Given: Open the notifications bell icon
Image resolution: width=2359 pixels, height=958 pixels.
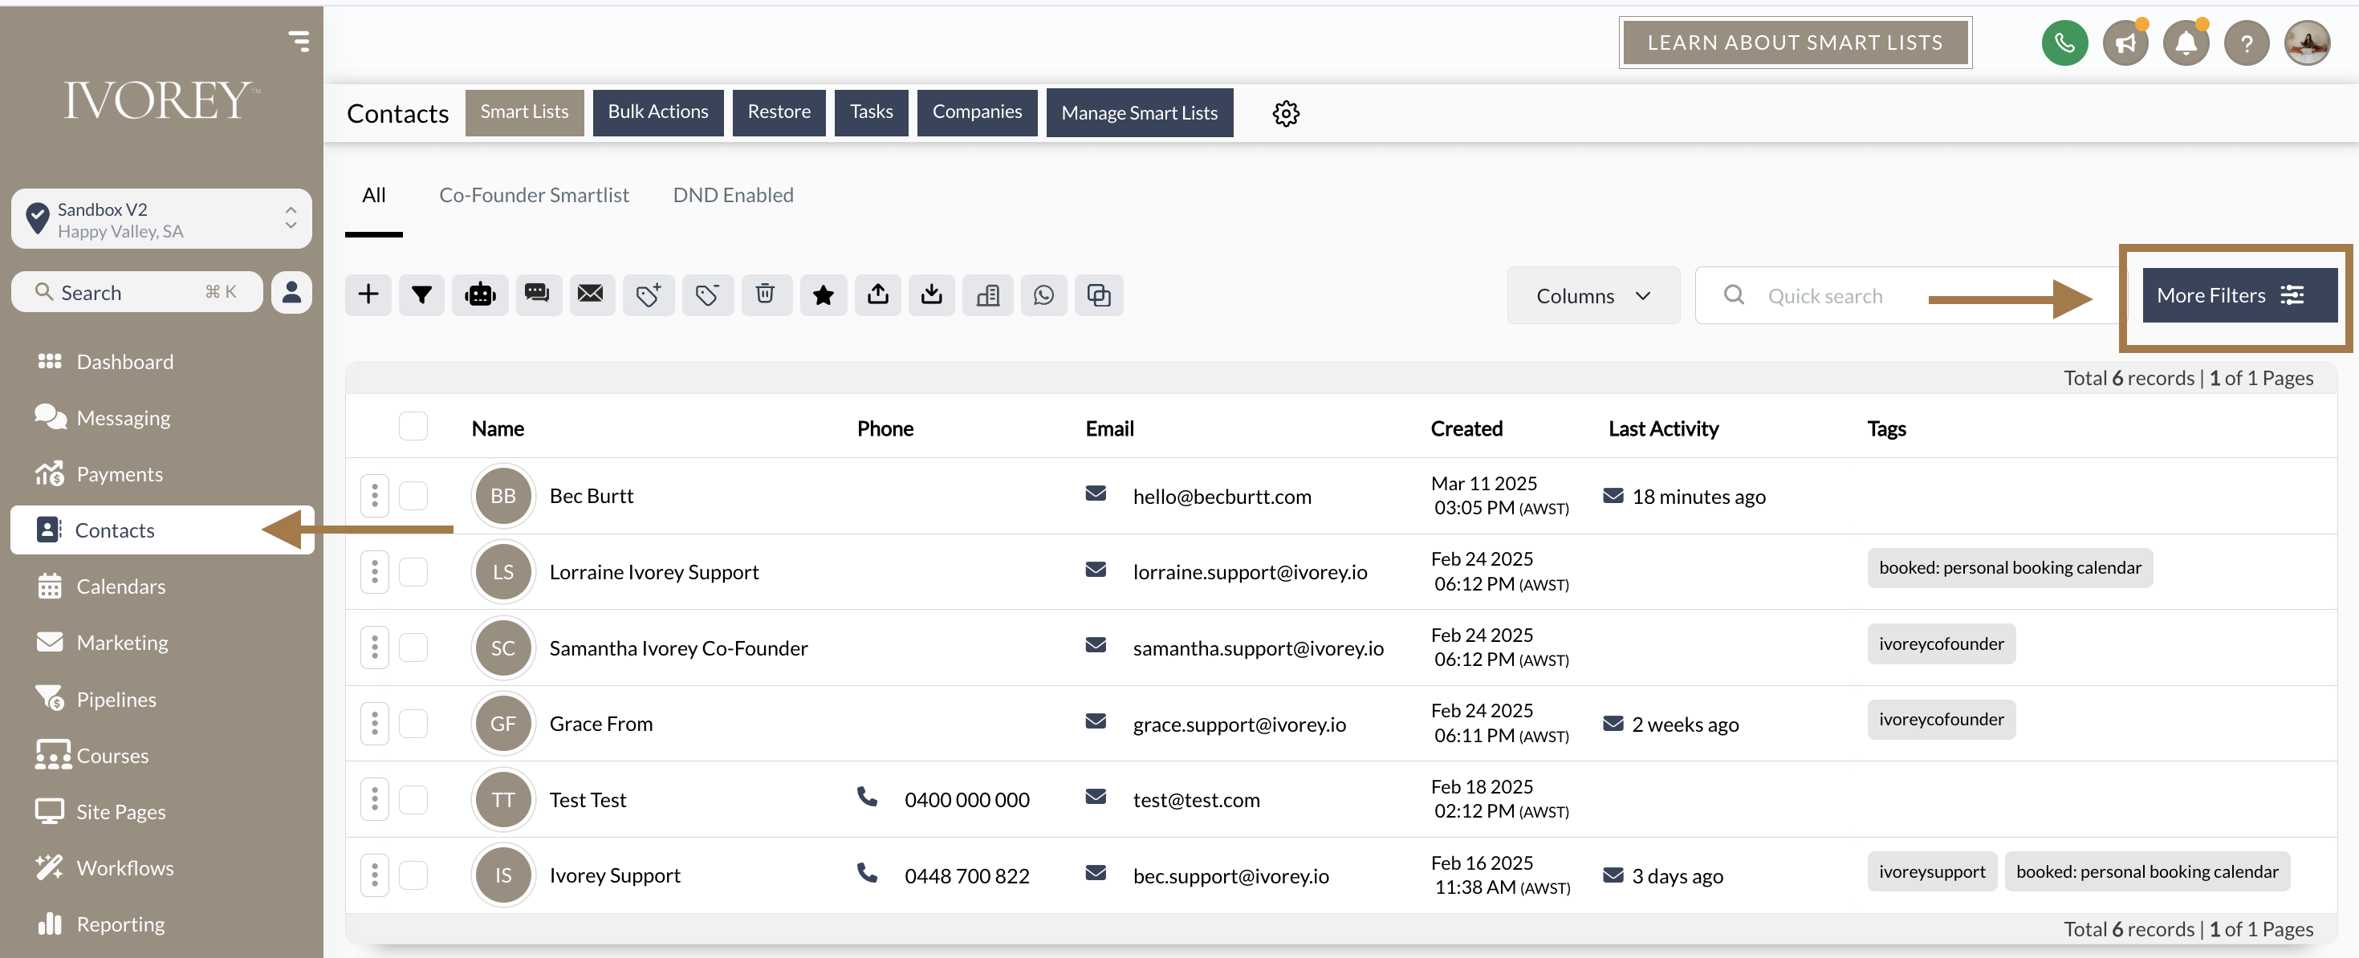Looking at the screenshot, I should point(2186,43).
